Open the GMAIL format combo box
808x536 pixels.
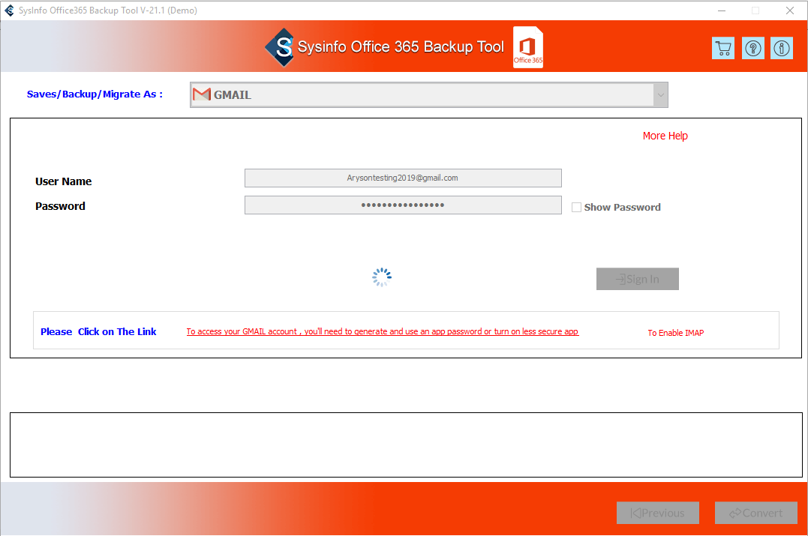point(428,94)
